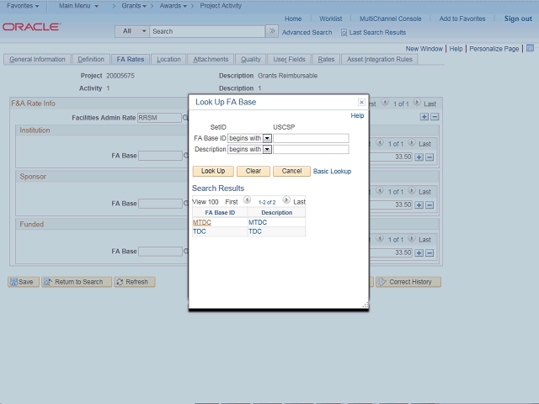Open the FA Base ID operator dropdown
Screen dimensions: 539x404
(x=267, y=138)
